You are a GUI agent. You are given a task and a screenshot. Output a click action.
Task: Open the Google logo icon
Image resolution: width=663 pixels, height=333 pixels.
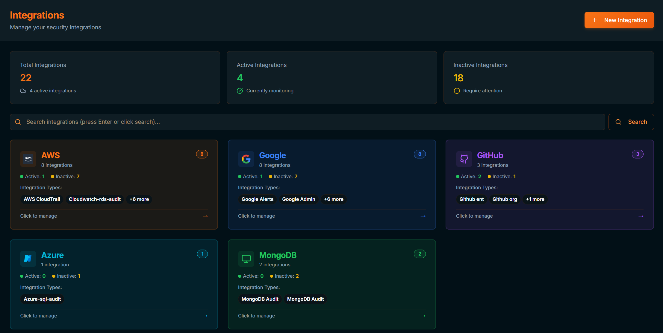[246, 159]
